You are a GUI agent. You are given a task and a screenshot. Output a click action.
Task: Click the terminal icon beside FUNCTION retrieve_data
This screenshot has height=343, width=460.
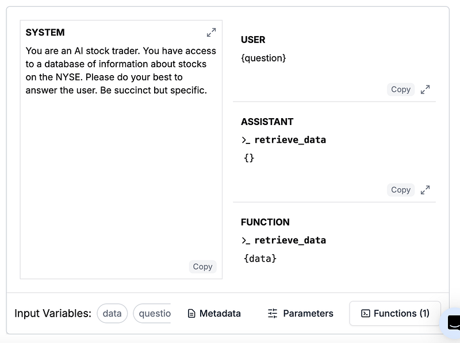(246, 240)
